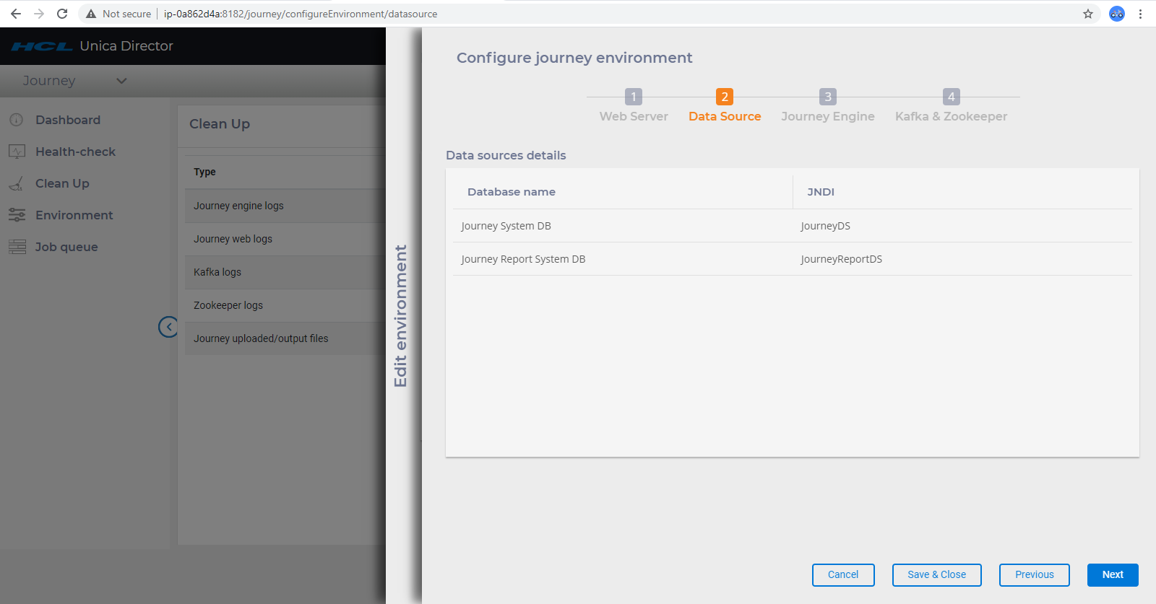Click Save & Close
Image resolution: width=1156 pixels, height=604 pixels.
936,574
